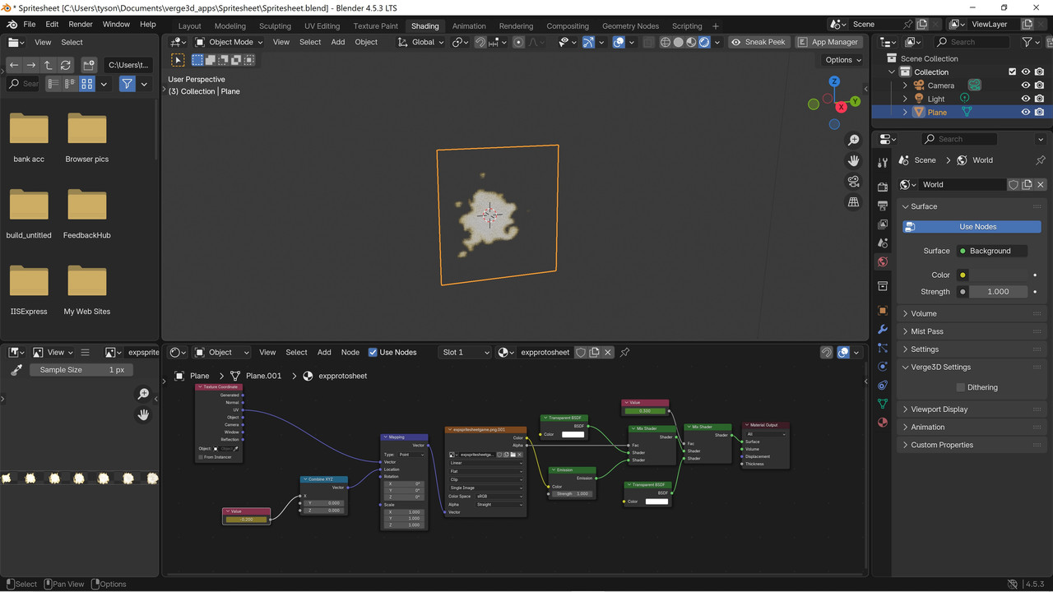Pin the expprotosheet material node tree
Viewport: 1053px width, 592px height.
624,353
